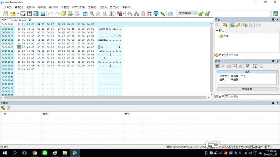Viewport: 280px width, 157px height.
Task: Open the 选择(S) menu
Action: coord(42,7)
